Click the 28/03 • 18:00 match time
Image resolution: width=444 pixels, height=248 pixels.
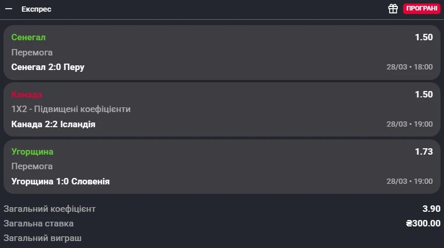point(410,67)
